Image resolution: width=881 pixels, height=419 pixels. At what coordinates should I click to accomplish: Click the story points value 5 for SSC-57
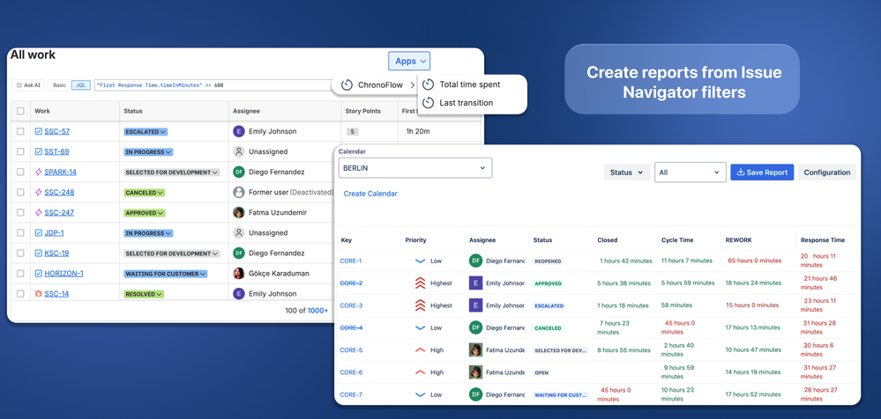tap(352, 132)
